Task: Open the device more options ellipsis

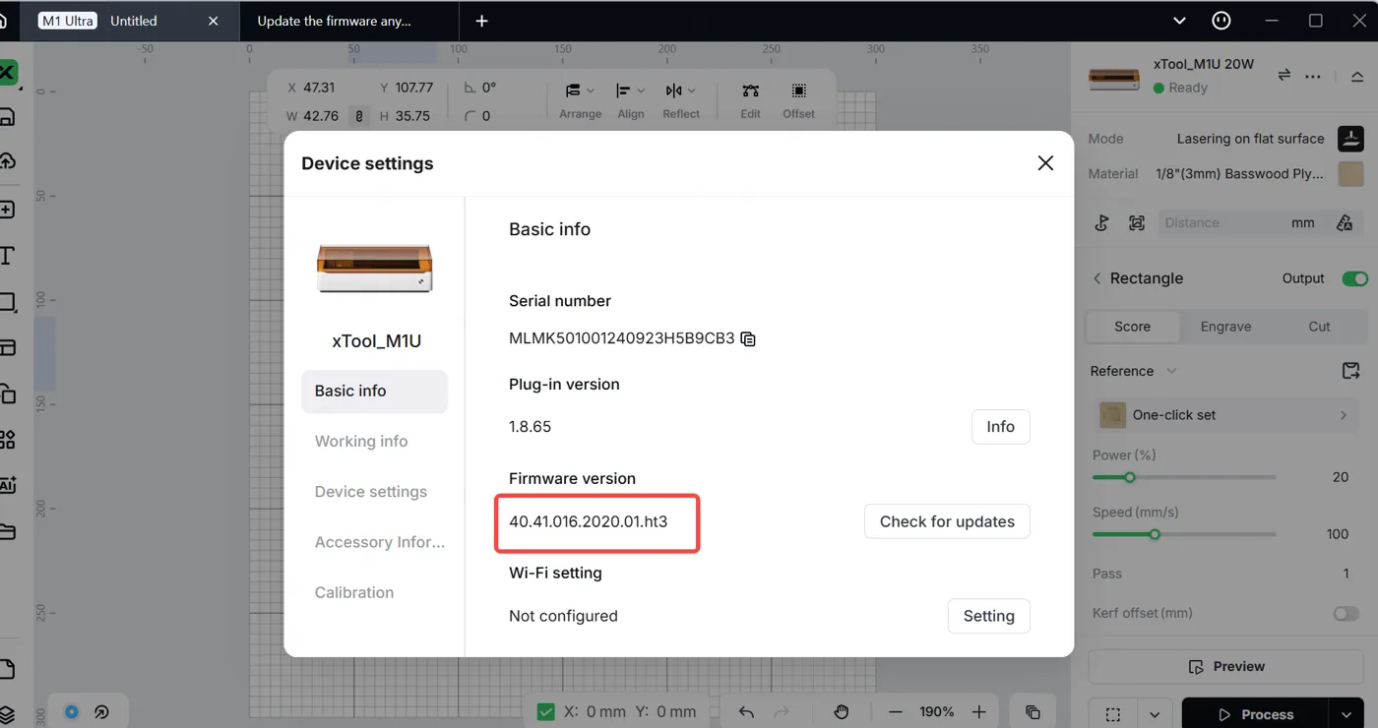Action: [1313, 76]
